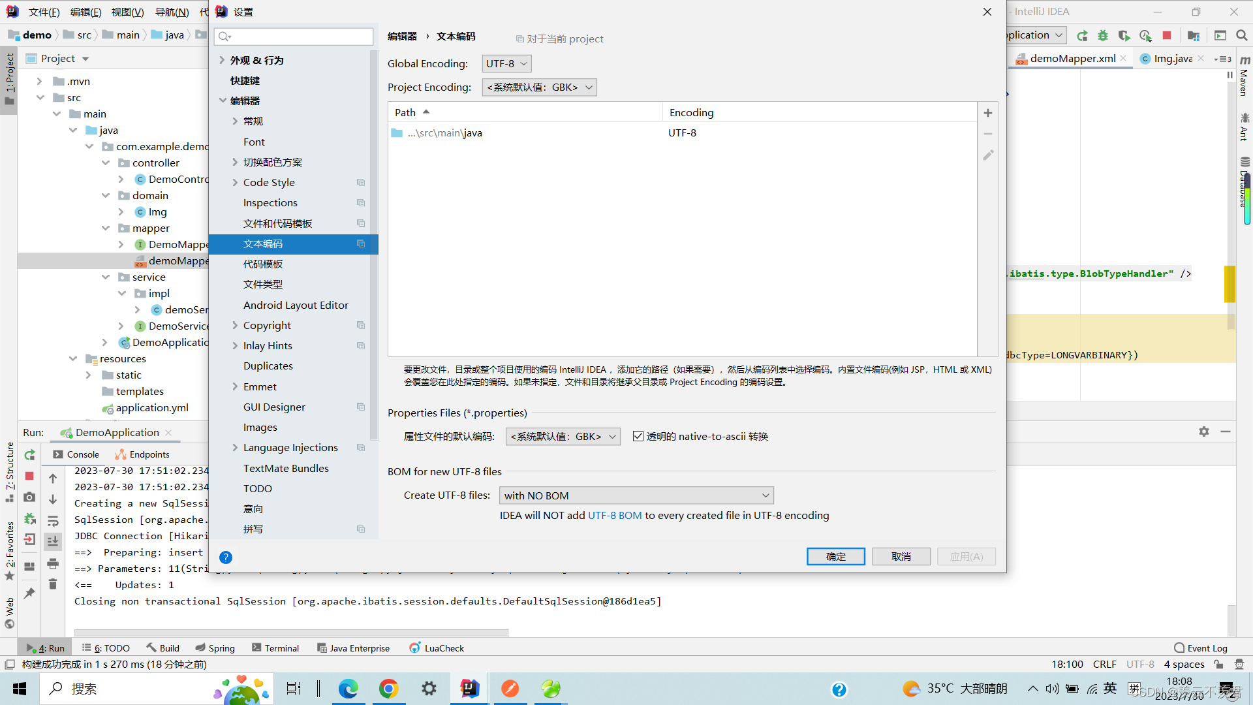1253x705 pixels.
Task: Toggle soft-wrap for console output
Action: click(53, 520)
